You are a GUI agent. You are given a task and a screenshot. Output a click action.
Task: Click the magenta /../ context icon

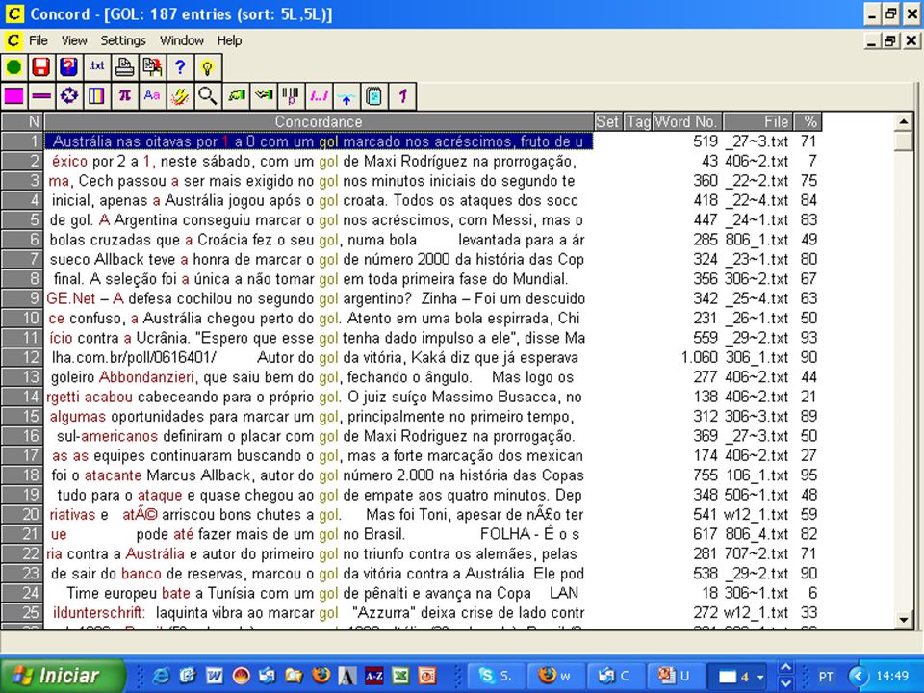pos(319,95)
